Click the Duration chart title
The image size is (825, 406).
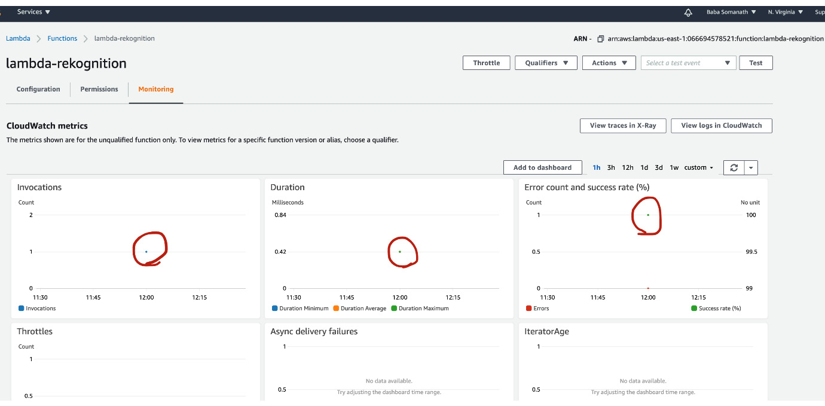[288, 187]
